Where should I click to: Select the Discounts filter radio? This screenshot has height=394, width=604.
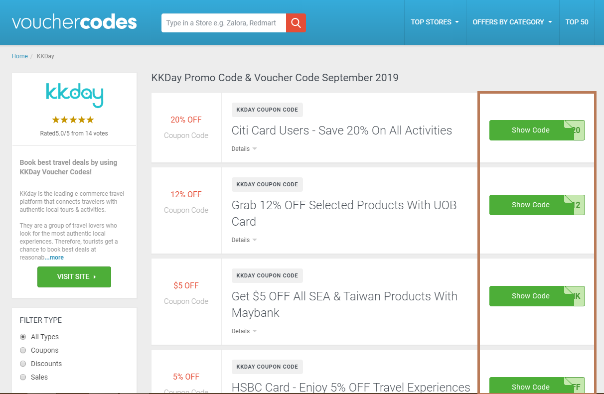pos(23,364)
